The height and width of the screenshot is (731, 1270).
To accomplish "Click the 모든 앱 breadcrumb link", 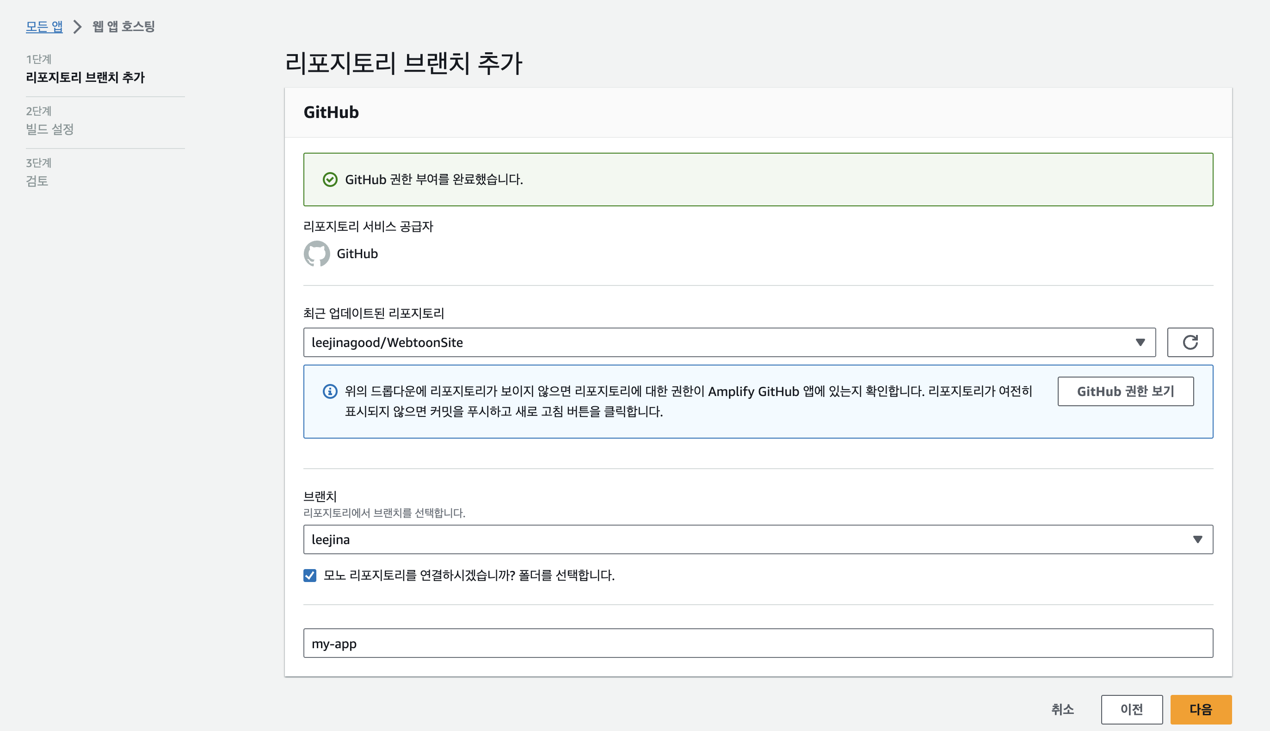I will tap(44, 27).
